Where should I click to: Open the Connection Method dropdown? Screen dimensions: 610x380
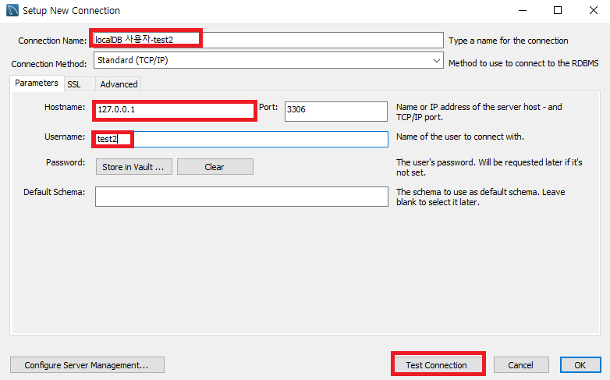pos(268,60)
